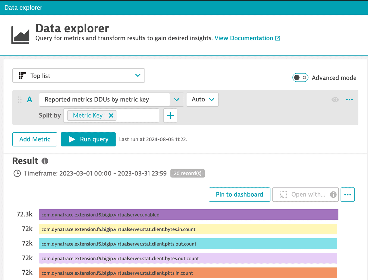This screenshot has height=280, width=368.
Task: Click the Data explorer chart logo icon
Action: coord(20,35)
